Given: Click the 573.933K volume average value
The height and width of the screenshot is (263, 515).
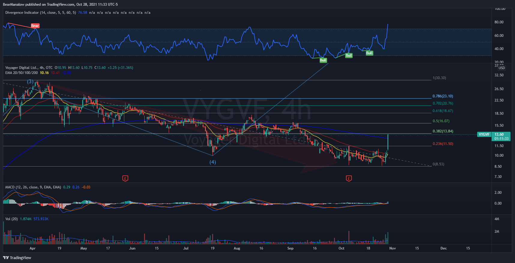Looking at the screenshot, I should pyautogui.click(x=41, y=219).
